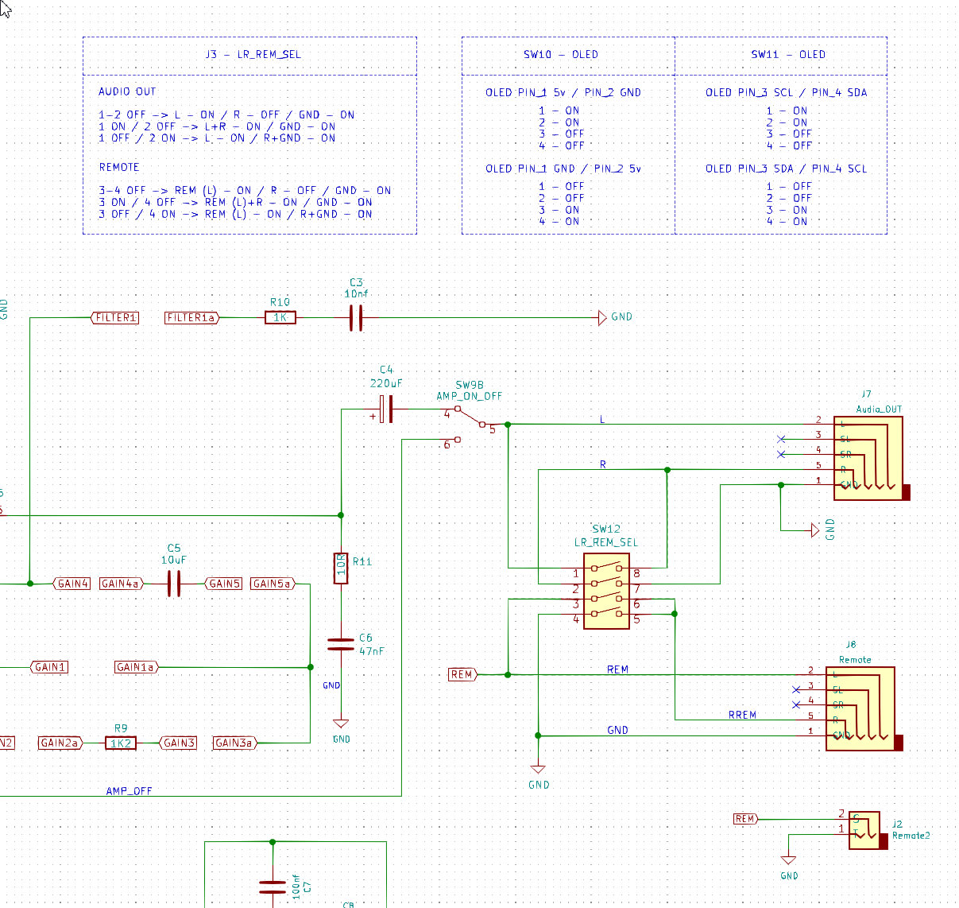Select the REM label near J2
The image size is (959, 908).
coord(745,818)
